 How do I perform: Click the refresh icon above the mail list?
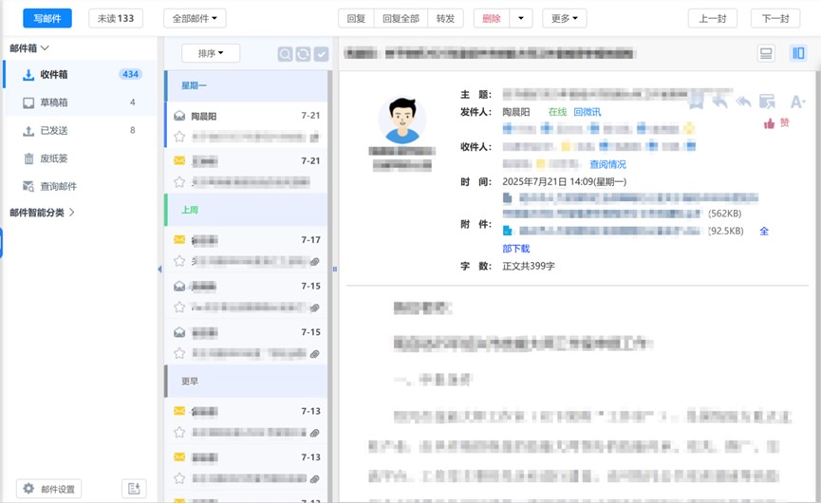point(303,54)
